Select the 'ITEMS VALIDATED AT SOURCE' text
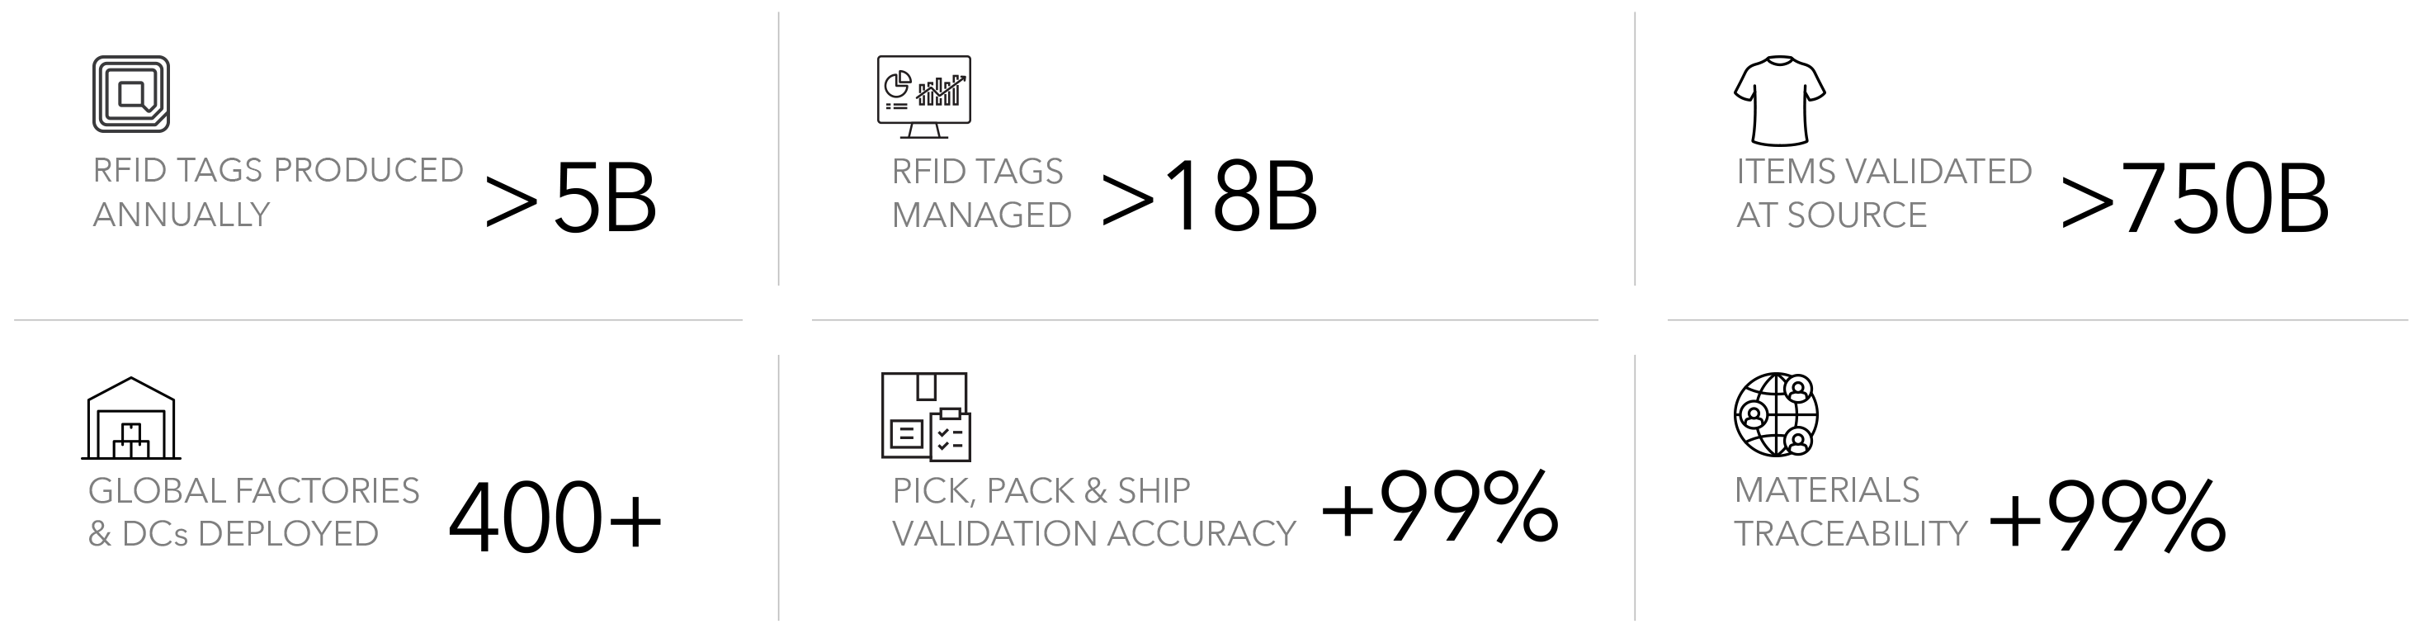2422x638 pixels. click(1884, 193)
